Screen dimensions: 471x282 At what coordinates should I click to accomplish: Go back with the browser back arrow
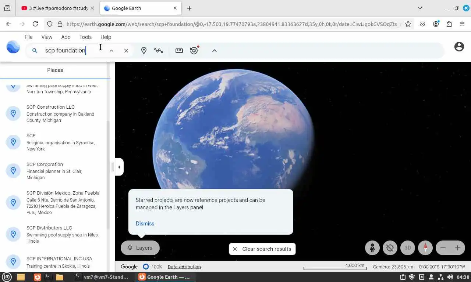(9, 24)
